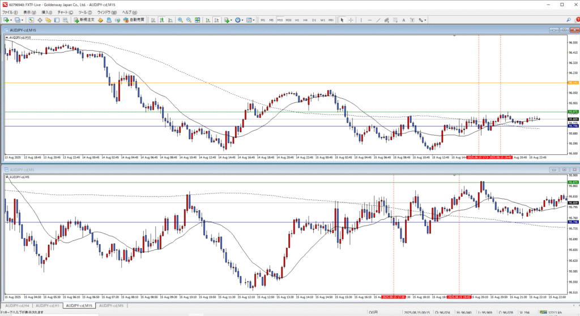Select the M1 timeframe
580x316 pixels.
click(x=263, y=20)
